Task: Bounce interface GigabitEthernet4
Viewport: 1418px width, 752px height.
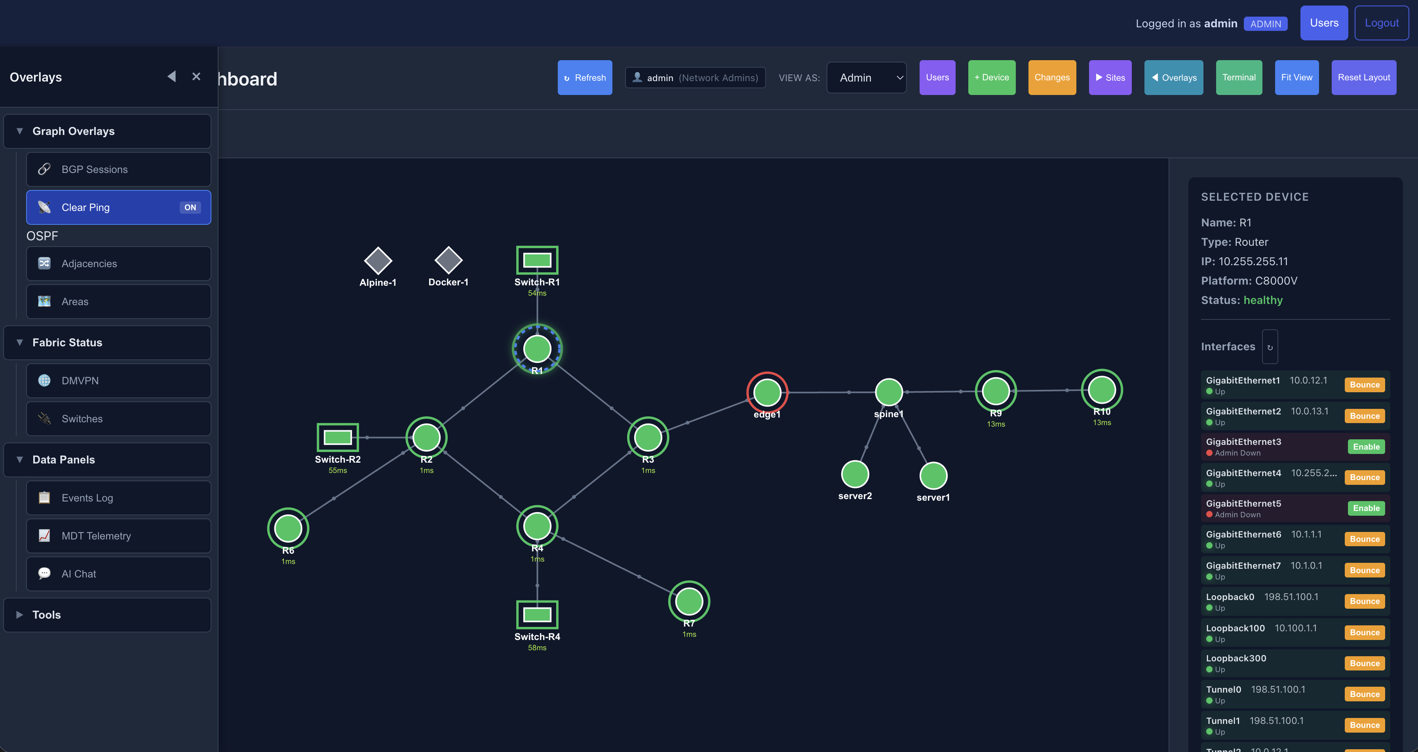Action: point(1365,477)
